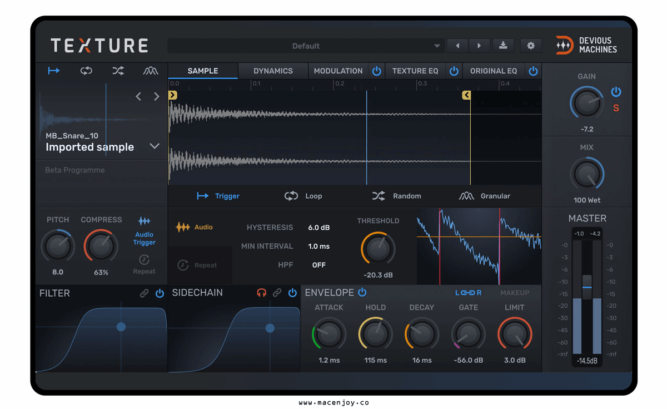Switch to the Modulation tab
This screenshot has width=667, height=409.
[338, 71]
